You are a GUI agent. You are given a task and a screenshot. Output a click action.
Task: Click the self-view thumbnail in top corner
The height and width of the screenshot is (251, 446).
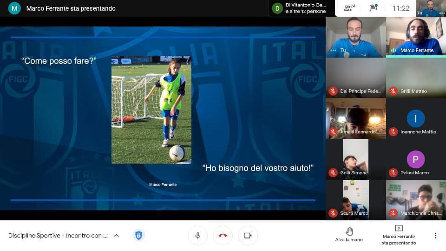click(x=430, y=8)
